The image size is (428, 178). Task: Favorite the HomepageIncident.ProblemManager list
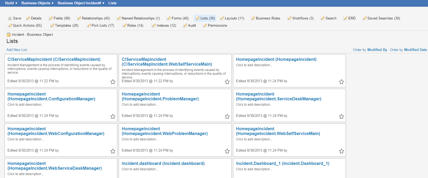(227, 116)
